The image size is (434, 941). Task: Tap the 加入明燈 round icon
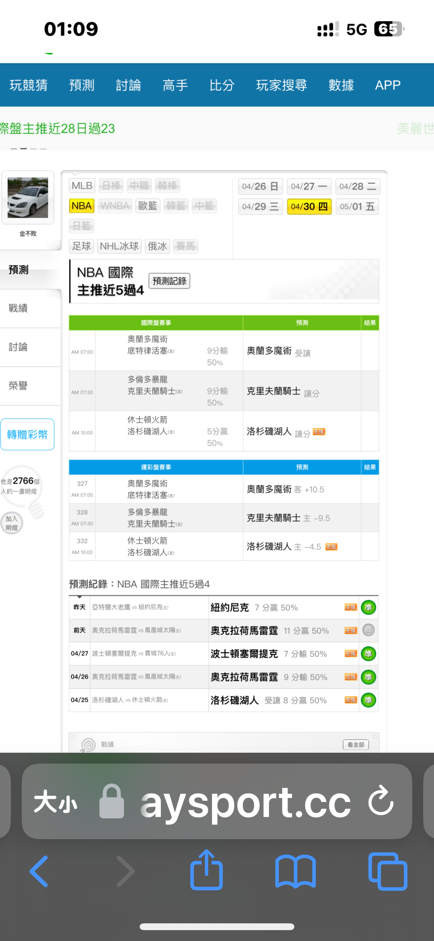click(12, 523)
